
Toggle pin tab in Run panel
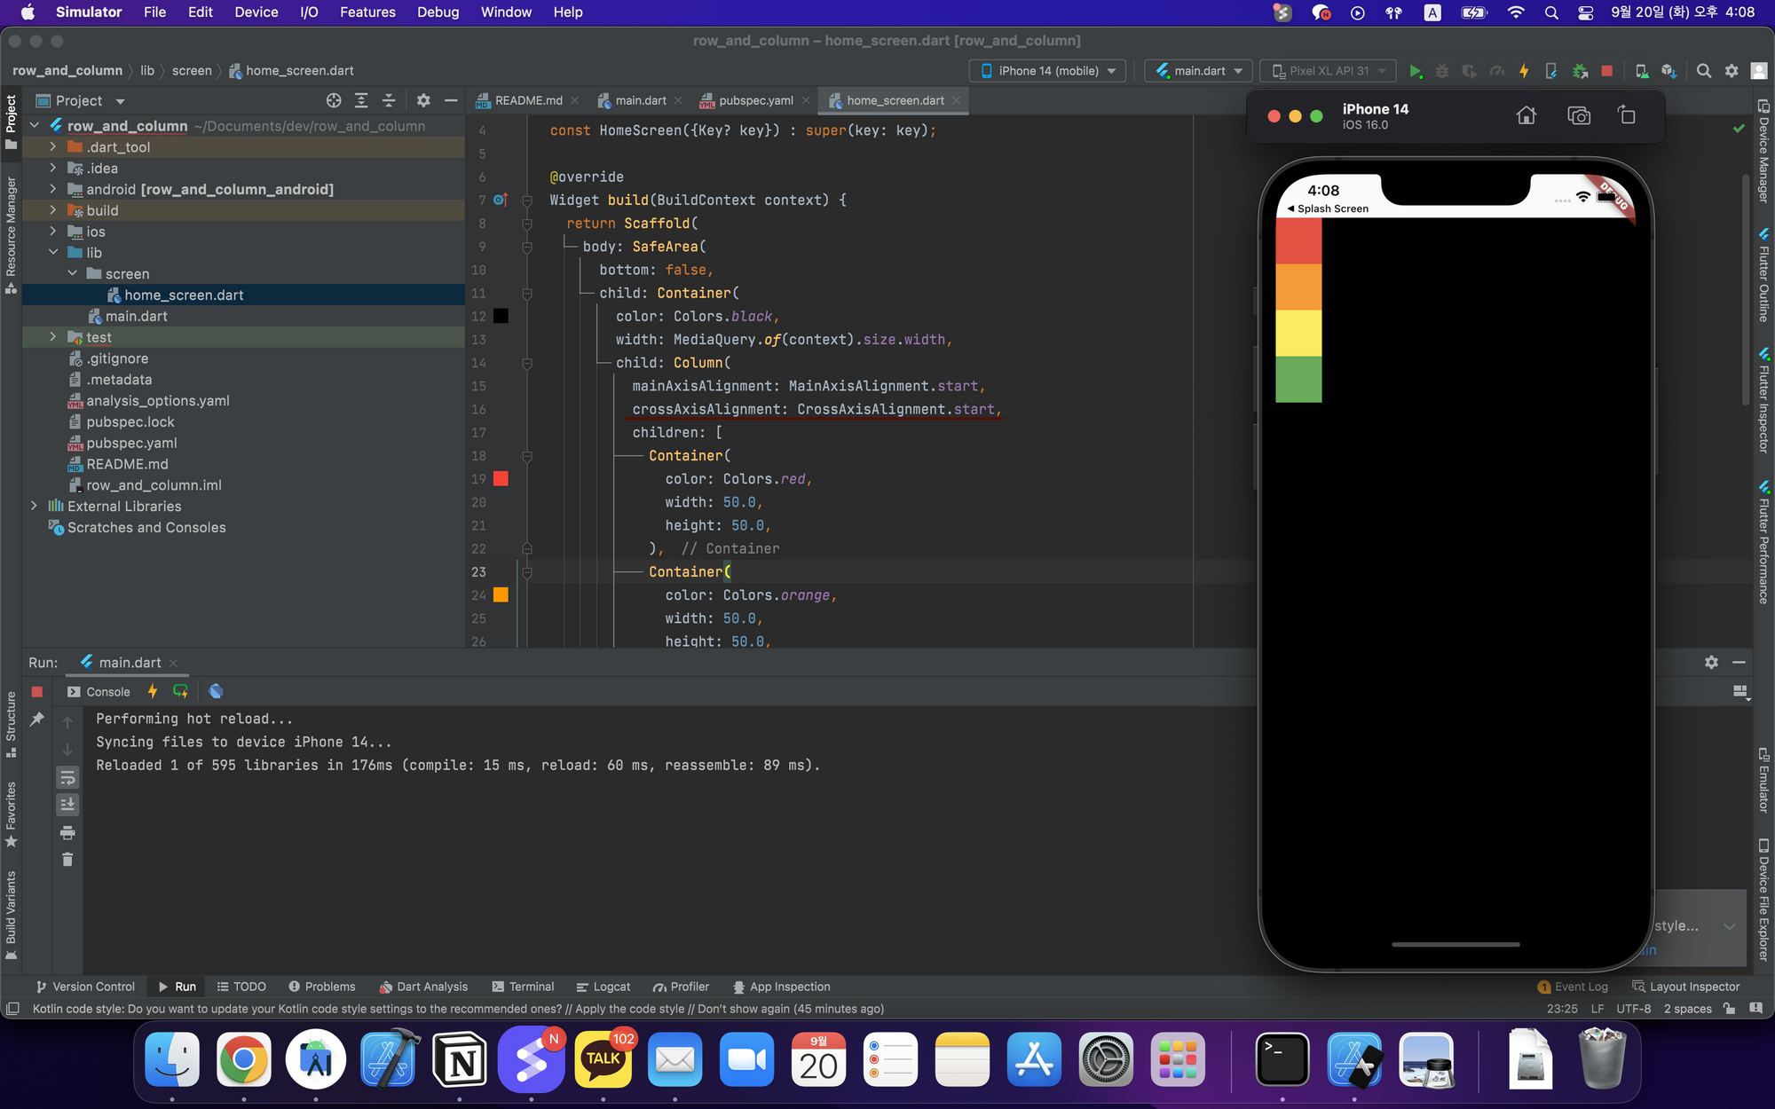(x=36, y=720)
